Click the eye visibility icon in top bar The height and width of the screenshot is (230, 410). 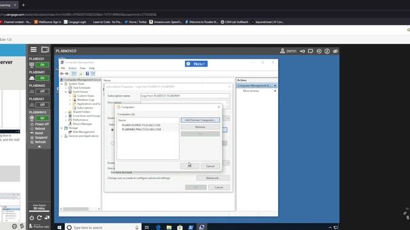tap(335, 51)
